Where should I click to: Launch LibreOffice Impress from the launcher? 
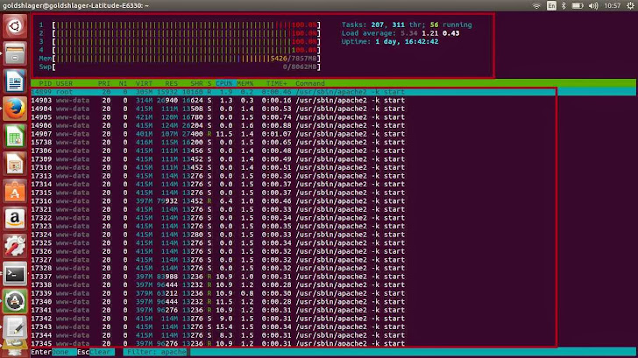15,164
